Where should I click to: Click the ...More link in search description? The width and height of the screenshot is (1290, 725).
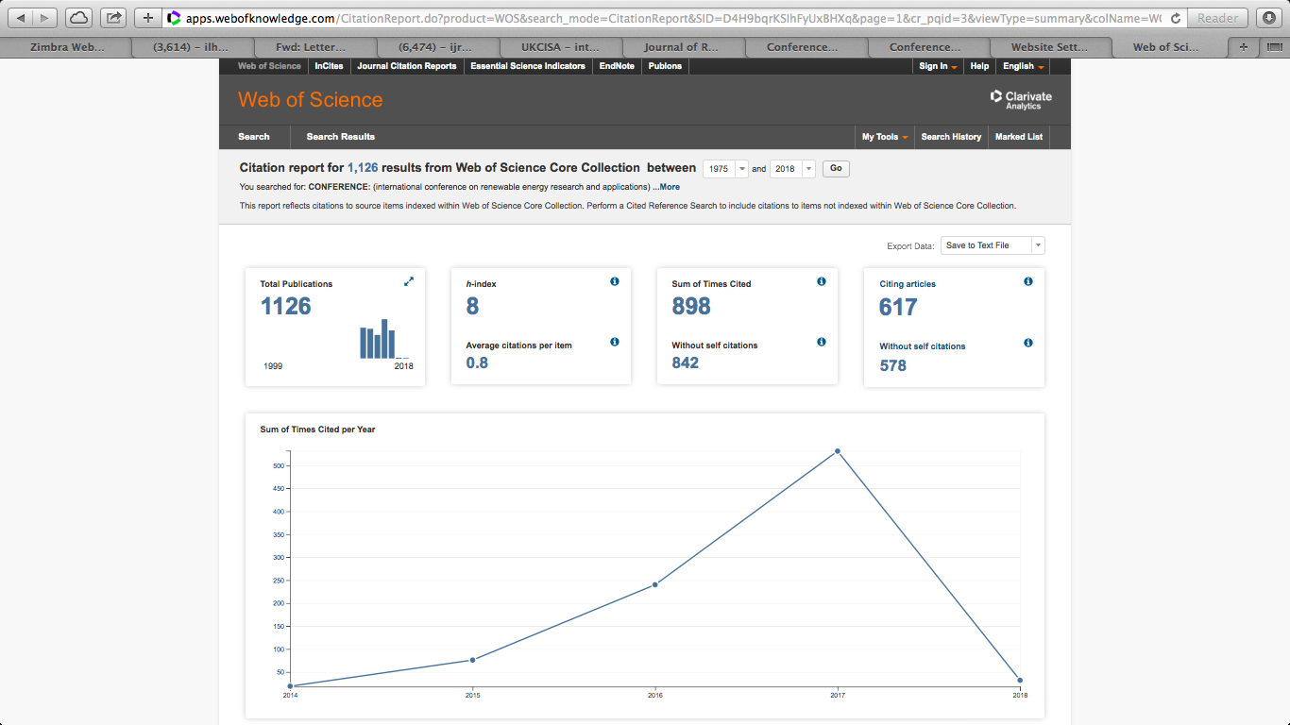pyautogui.click(x=666, y=187)
